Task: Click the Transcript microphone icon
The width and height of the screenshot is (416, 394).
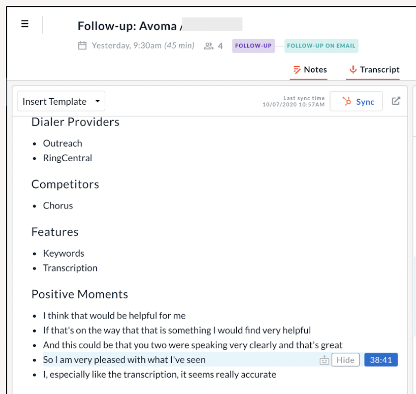Action: 353,69
